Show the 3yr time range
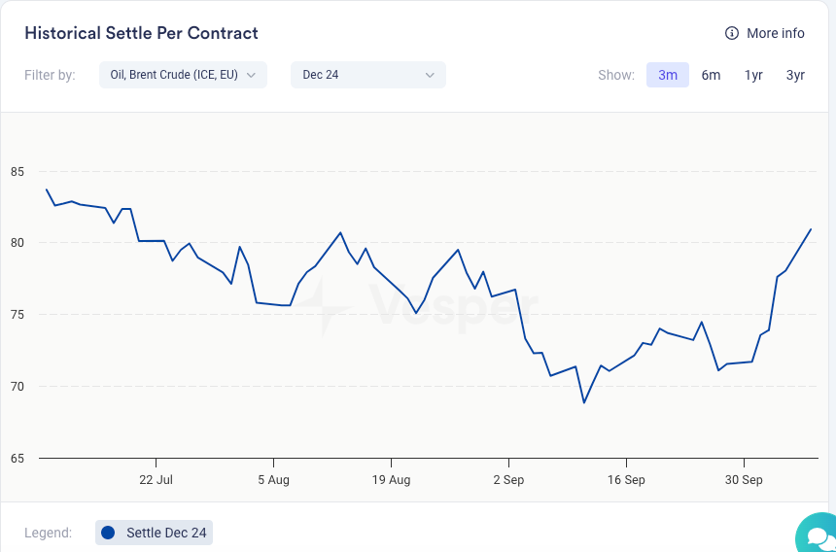The width and height of the screenshot is (836, 552). click(795, 75)
